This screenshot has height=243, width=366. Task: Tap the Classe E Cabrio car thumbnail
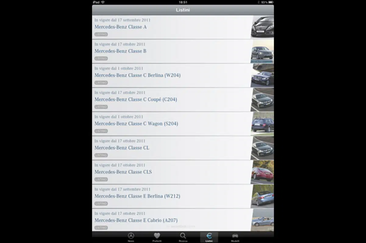pyautogui.click(x=262, y=220)
